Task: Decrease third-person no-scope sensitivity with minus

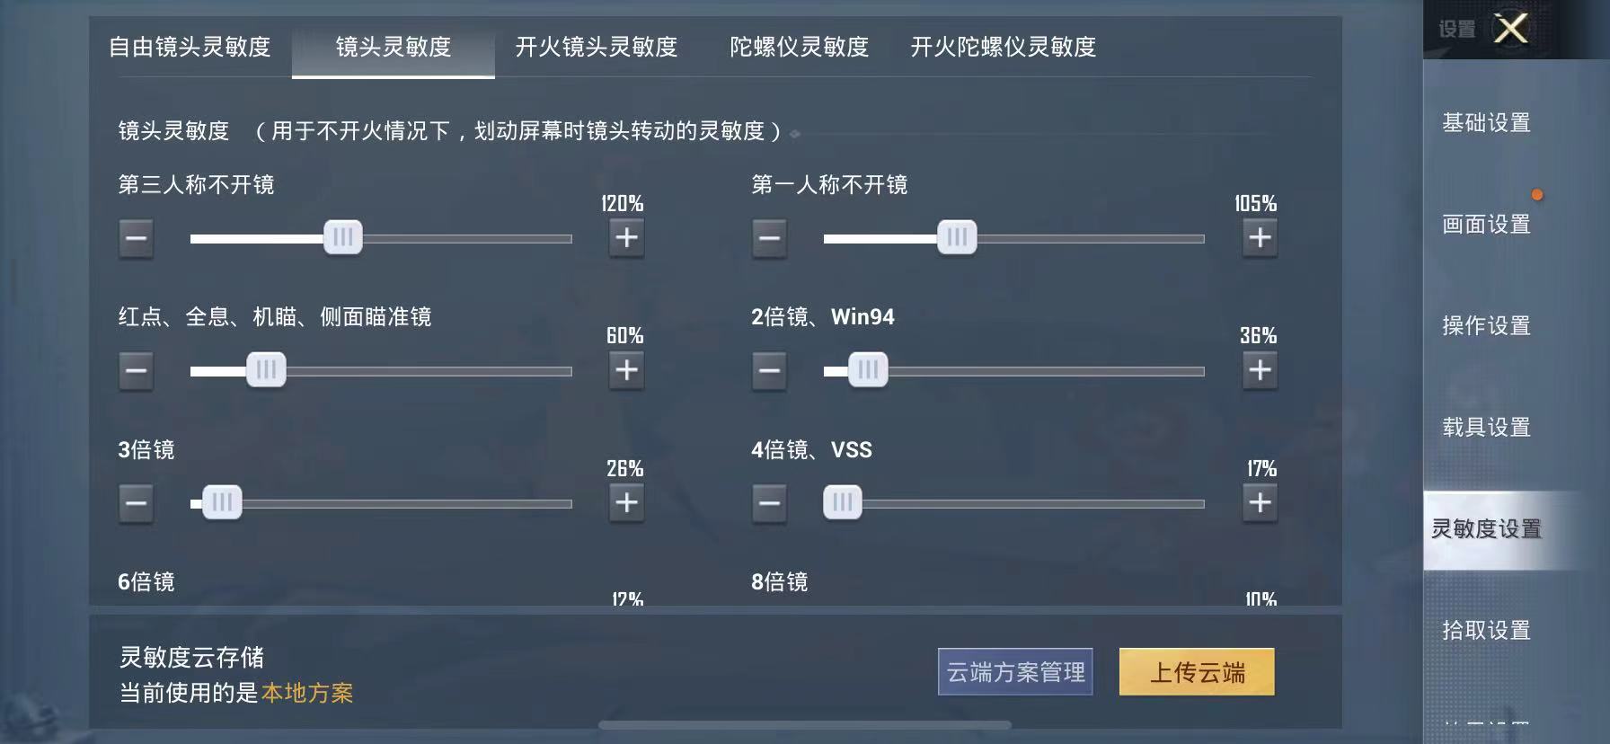Action: (137, 238)
